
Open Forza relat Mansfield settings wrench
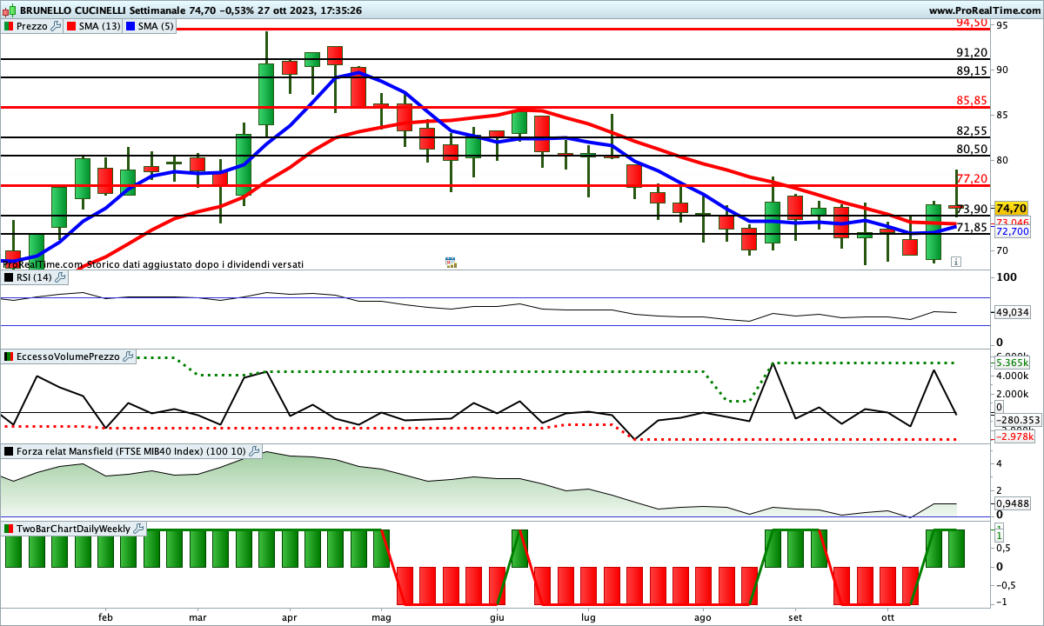255,451
